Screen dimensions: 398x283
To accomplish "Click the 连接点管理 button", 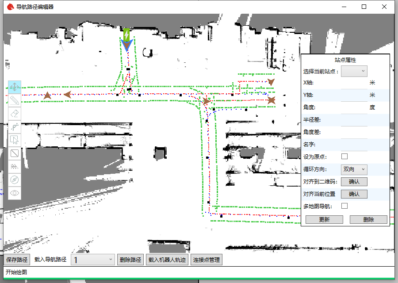I will (206, 260).
